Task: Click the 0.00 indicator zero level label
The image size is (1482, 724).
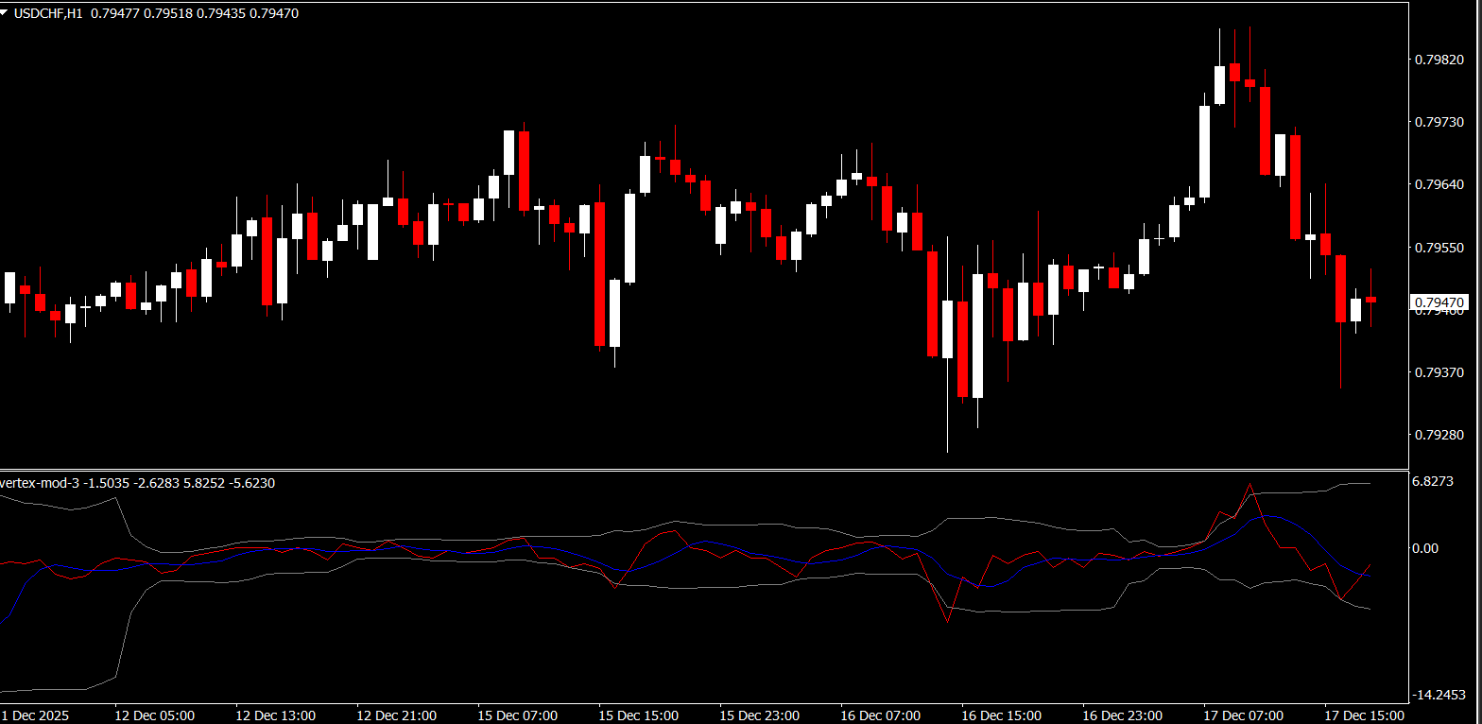Action: pos(1424,548)
